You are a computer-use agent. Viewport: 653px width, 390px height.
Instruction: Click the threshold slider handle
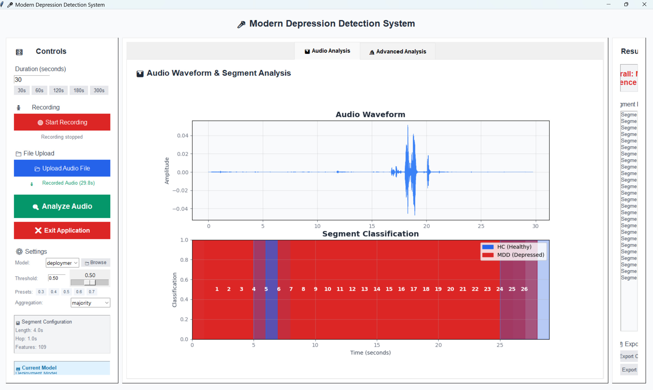click(90, 283)
